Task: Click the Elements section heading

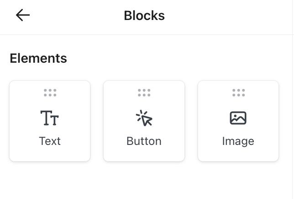Action: (38, 58)
